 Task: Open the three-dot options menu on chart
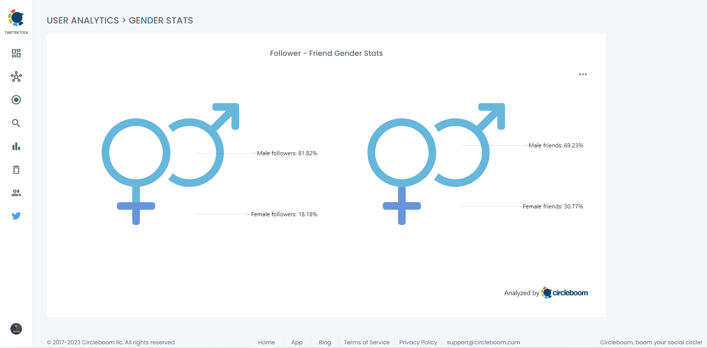click(583, 74)
